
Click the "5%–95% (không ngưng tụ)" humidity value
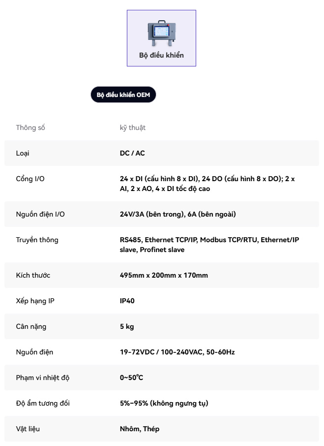click(164, 403)
